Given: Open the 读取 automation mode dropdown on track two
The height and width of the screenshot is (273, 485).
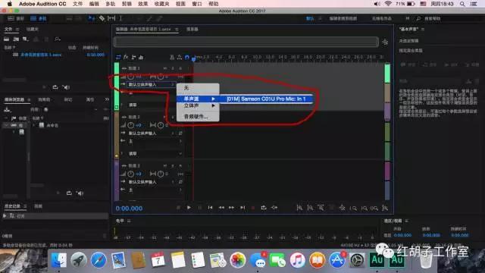Looking at the screenshot, I should point(155,153).
